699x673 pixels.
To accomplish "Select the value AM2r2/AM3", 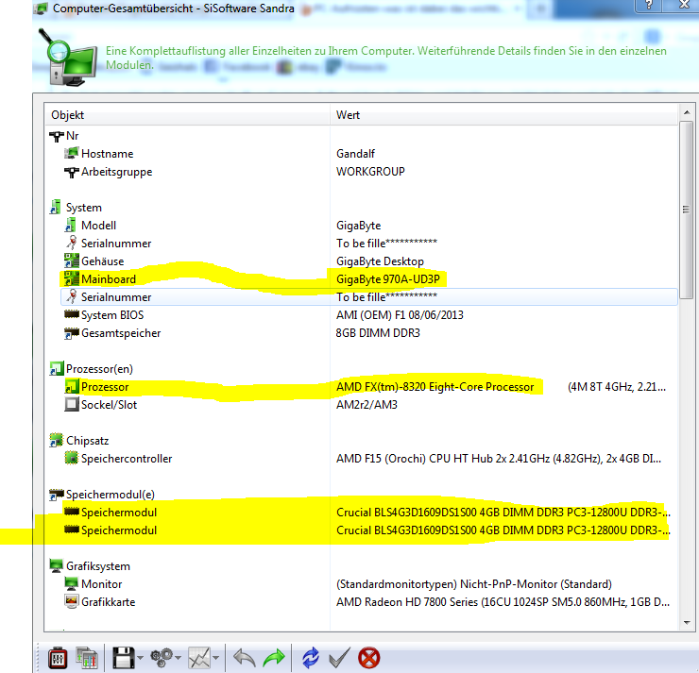I will [x=367, y=404].
